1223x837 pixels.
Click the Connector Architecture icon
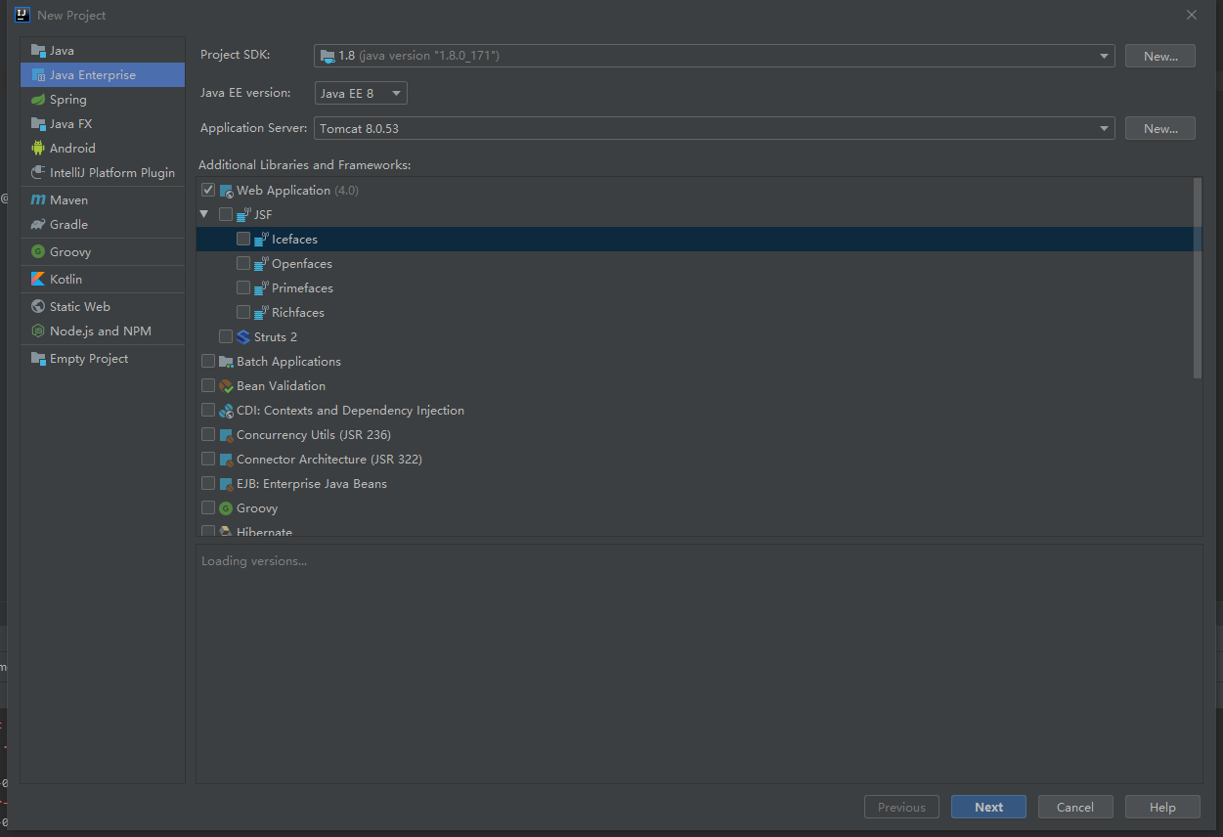click(x=226, y=460)
